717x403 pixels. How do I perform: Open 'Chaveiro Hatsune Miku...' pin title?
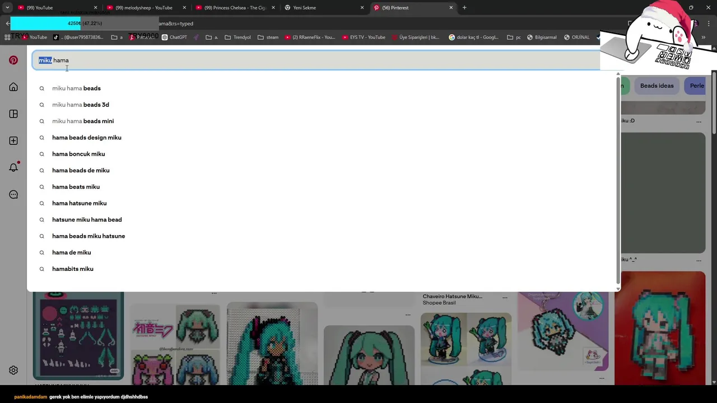coord(452,296)
